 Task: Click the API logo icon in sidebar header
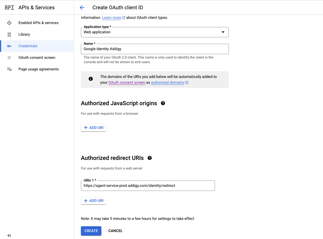tap(10, 8)
